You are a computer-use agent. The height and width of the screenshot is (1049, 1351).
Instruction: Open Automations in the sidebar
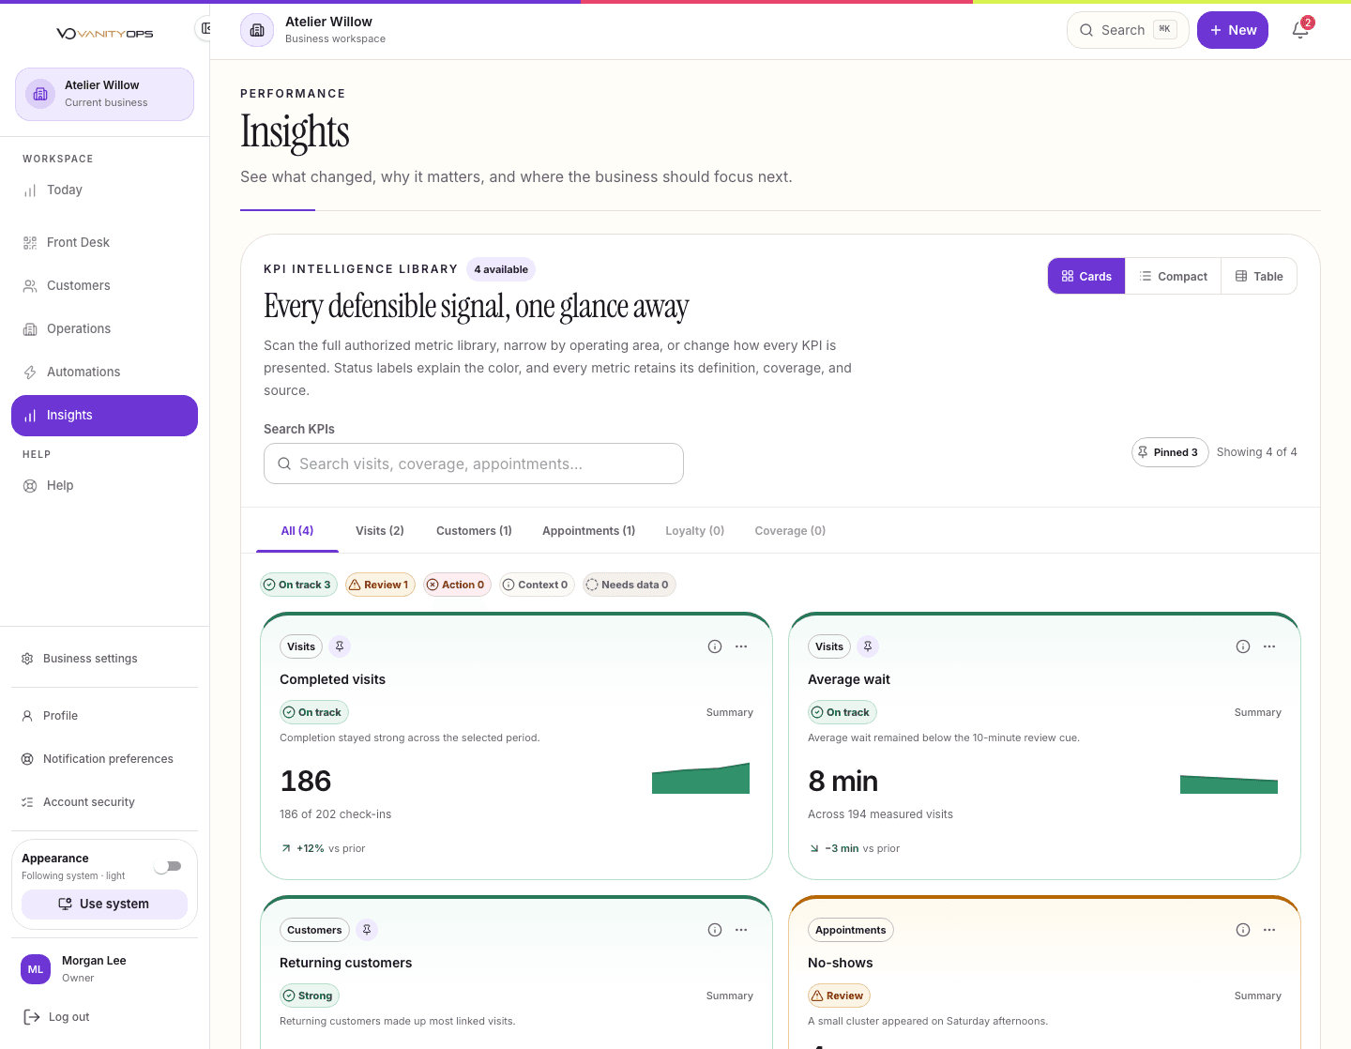click(104, 372)
